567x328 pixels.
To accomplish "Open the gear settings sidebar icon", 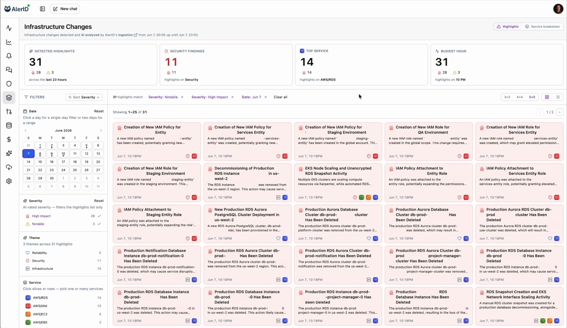I will coord(9,181).
